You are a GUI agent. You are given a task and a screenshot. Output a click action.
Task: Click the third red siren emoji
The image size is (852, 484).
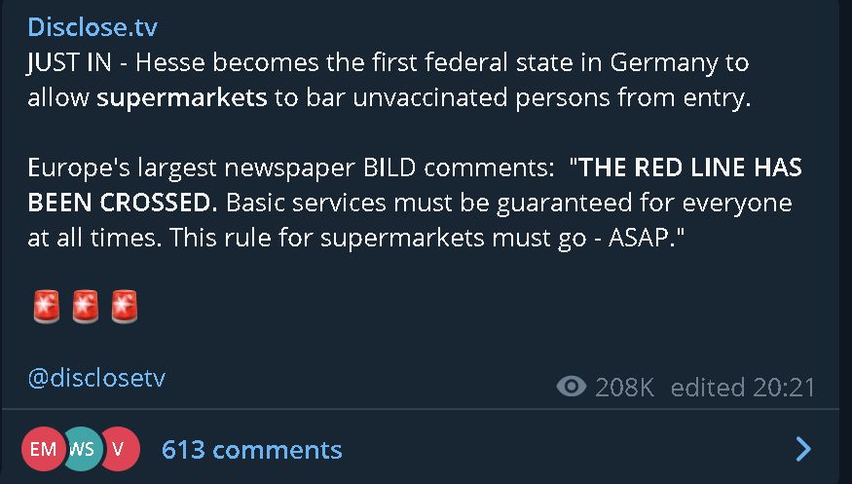(x=124, y=307)
